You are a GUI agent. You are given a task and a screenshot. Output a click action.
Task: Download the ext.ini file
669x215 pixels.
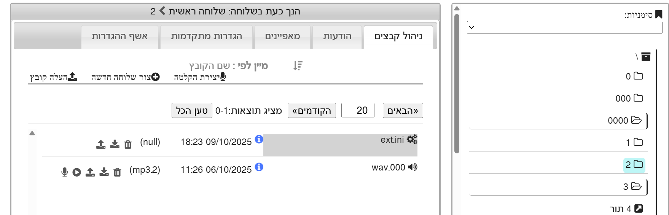[115, 144]
